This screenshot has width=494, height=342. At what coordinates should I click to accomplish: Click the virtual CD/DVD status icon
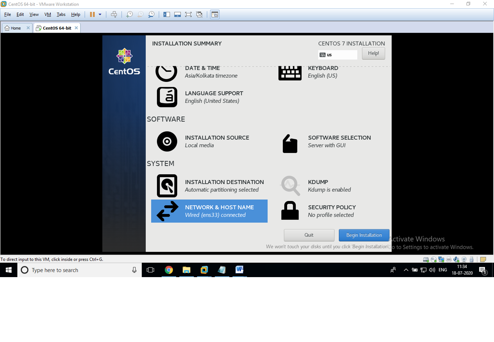coord(433,259)
